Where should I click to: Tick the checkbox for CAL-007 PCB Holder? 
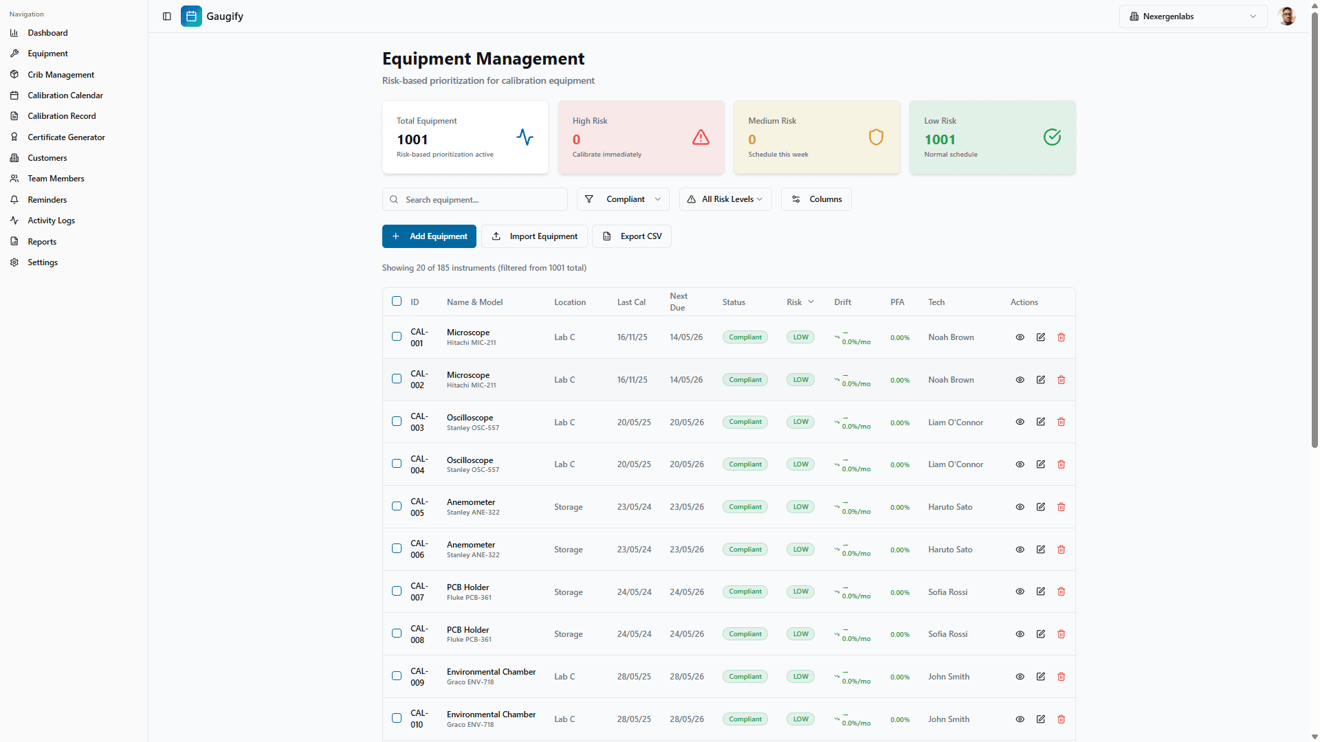397,591
